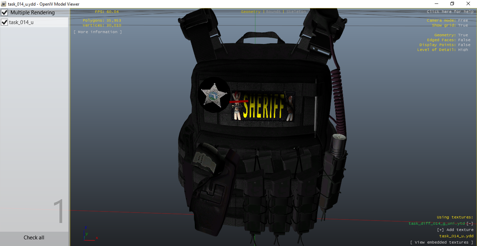The height and width of the screenshot is (246, 477).
Task: Change Level of Detail from High
Action: click(x=463, y=50)
